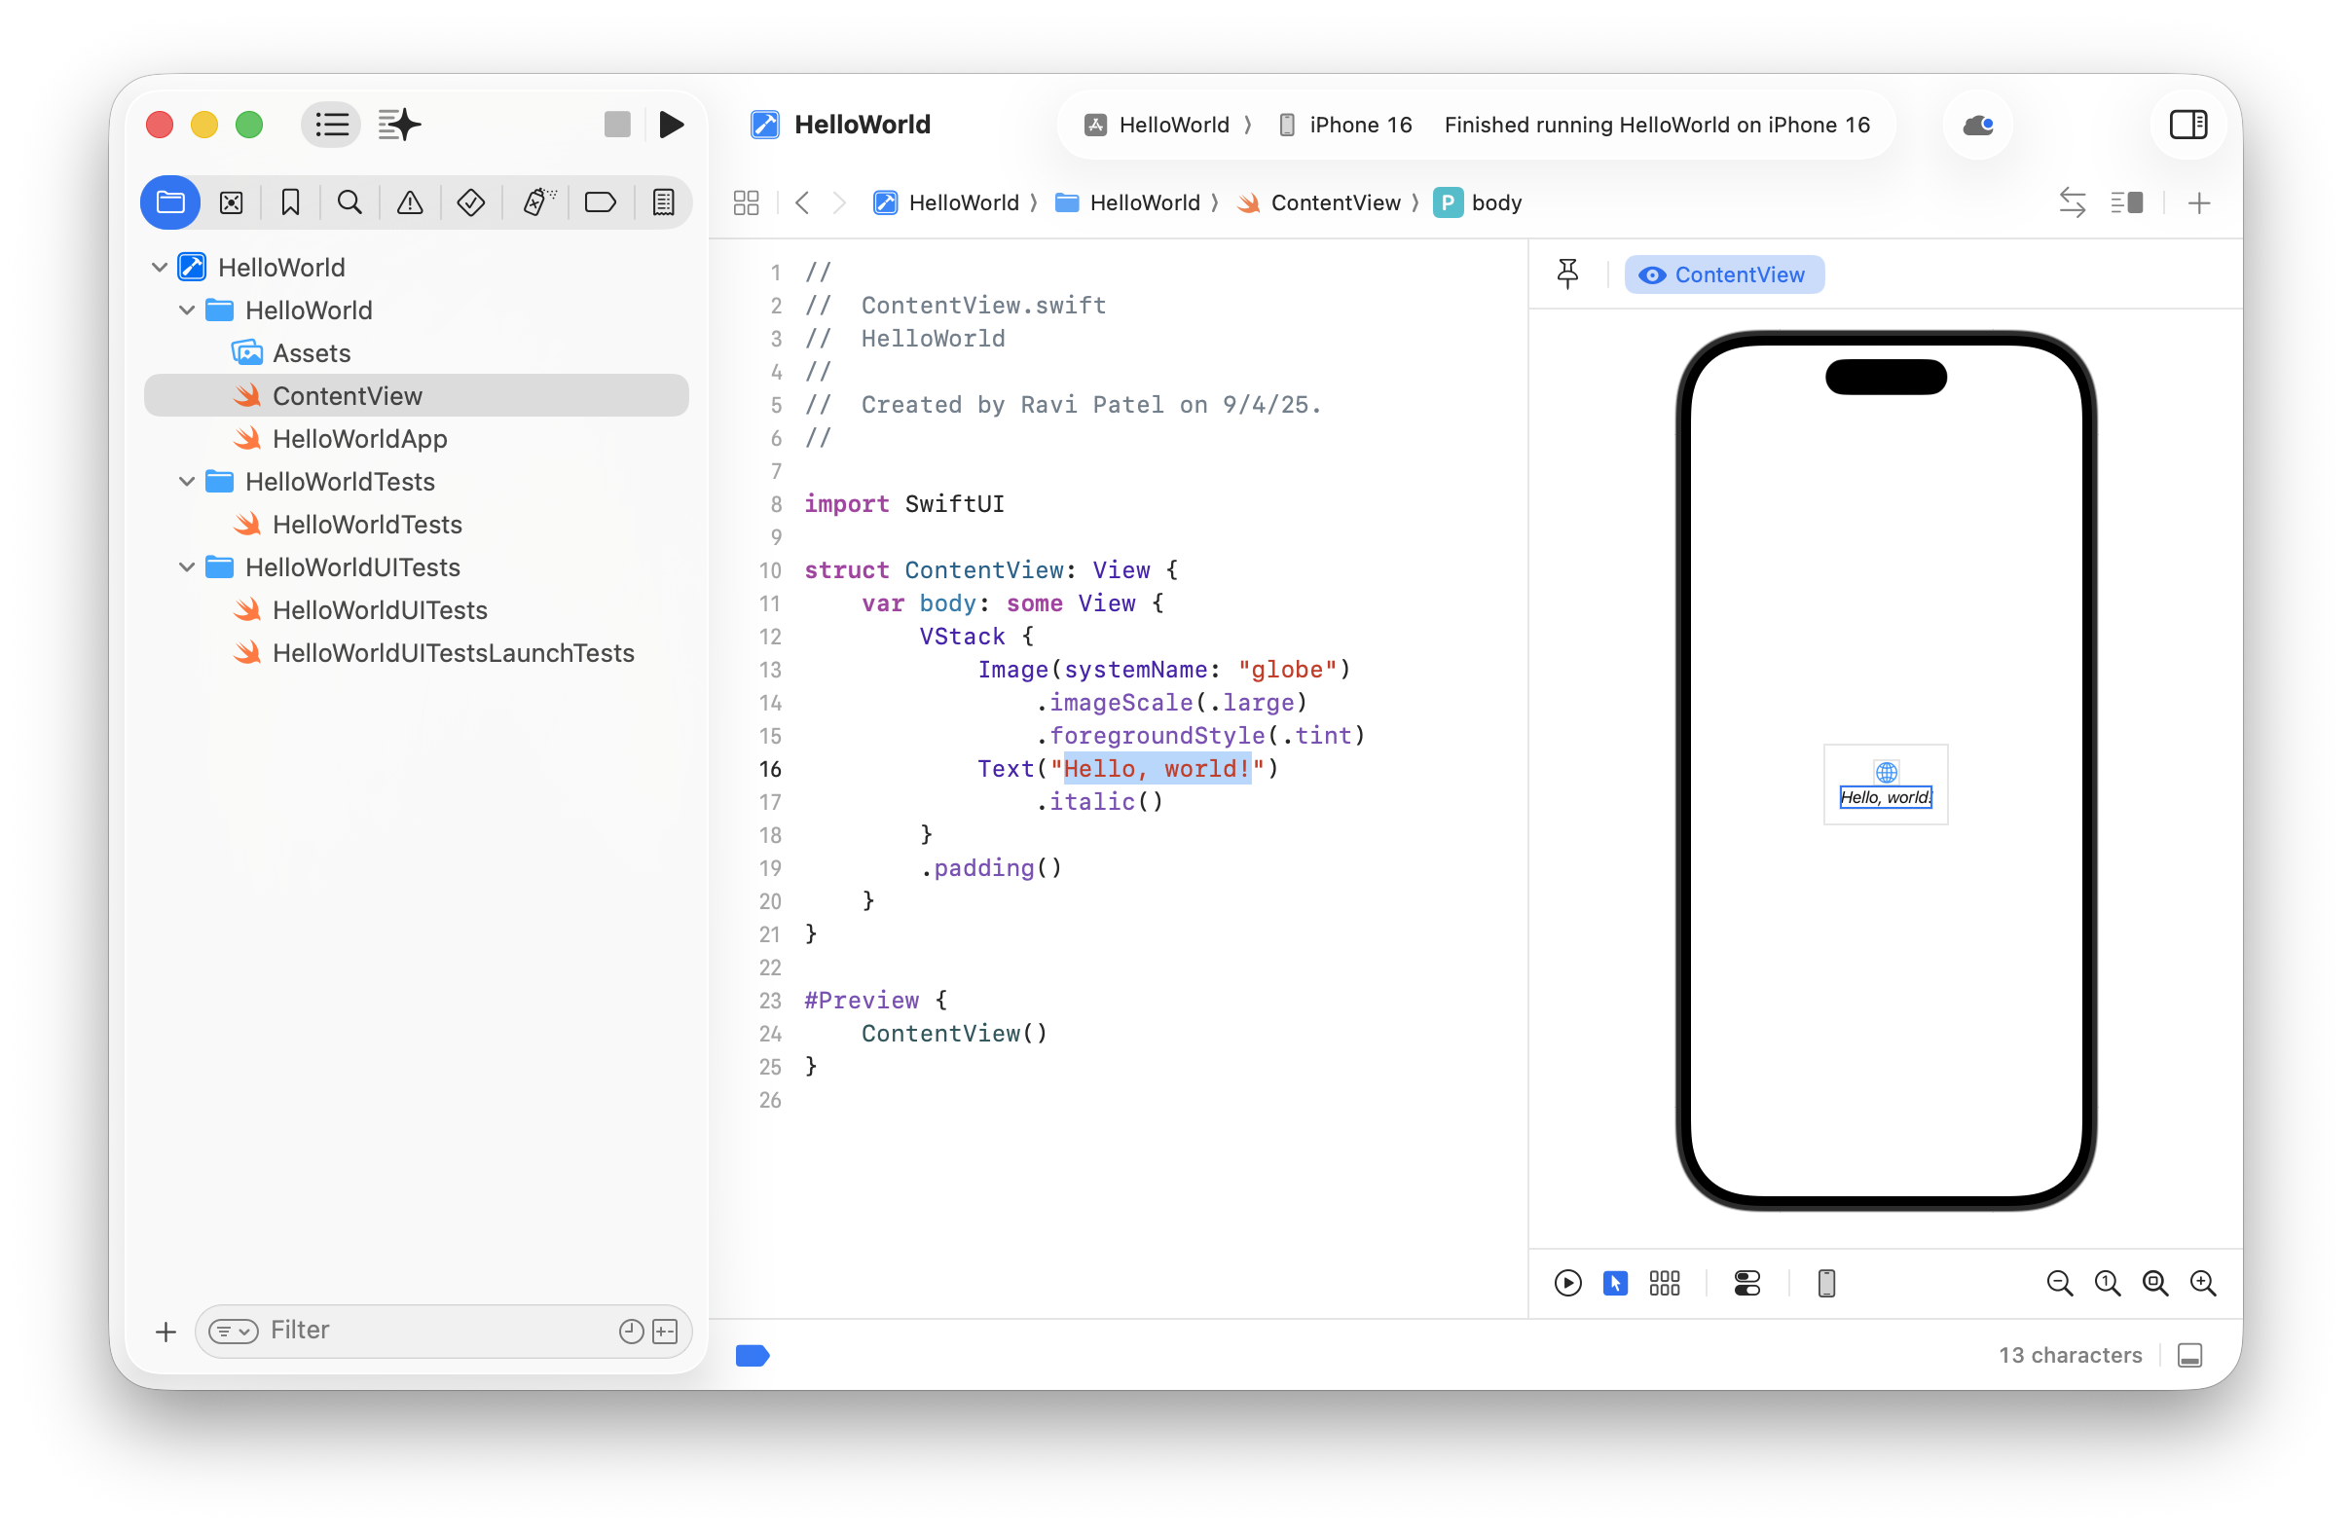Select HelloWorldApp file
The image size is (2352, 1534).
(416, 439)
